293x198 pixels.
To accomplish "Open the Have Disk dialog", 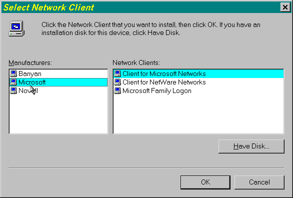I will [251, 146].
